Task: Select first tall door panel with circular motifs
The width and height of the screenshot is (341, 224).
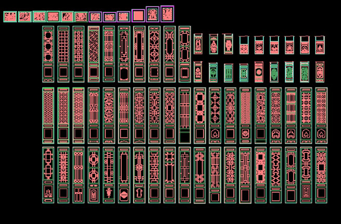Action: click(x=48, y=54)
